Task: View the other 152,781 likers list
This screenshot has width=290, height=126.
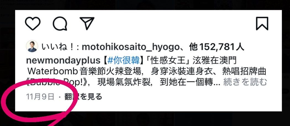Action: pyautogui.click(x=217, y=47)
